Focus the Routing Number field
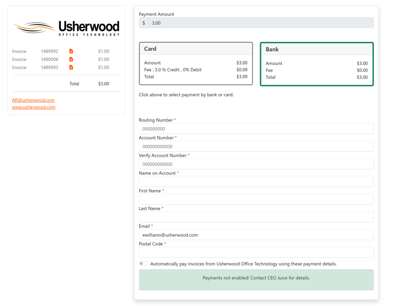This screenshot has height=305, width=420. (x=256, y=129)
